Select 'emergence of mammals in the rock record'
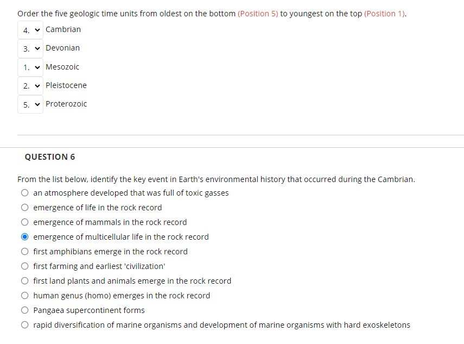464x344 pixels. click(25, 222)
